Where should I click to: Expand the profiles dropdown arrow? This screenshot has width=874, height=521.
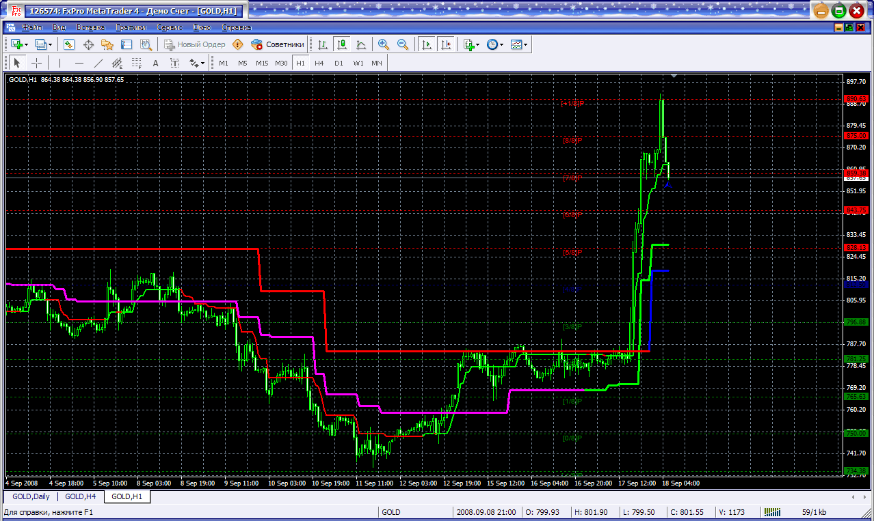51,44
